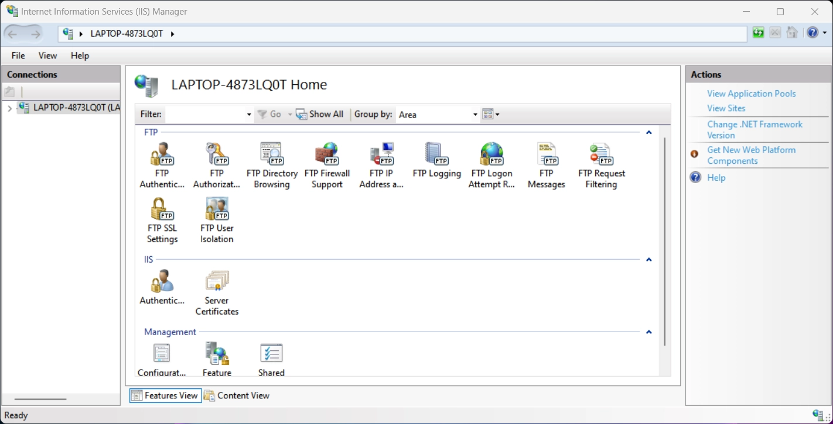The width and height of the screenshot is (833, 424).
Task: Open FTP Authorization Rules feature
Action: coord(217,166)
